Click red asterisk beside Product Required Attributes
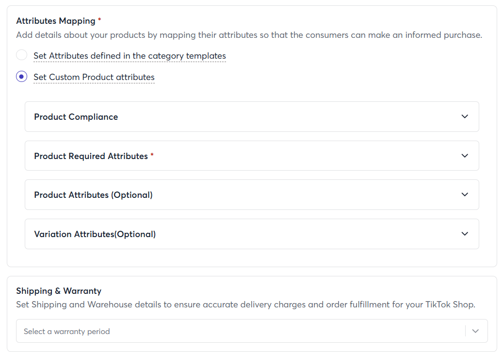The image size is (503, 352). tap(152, 155)
